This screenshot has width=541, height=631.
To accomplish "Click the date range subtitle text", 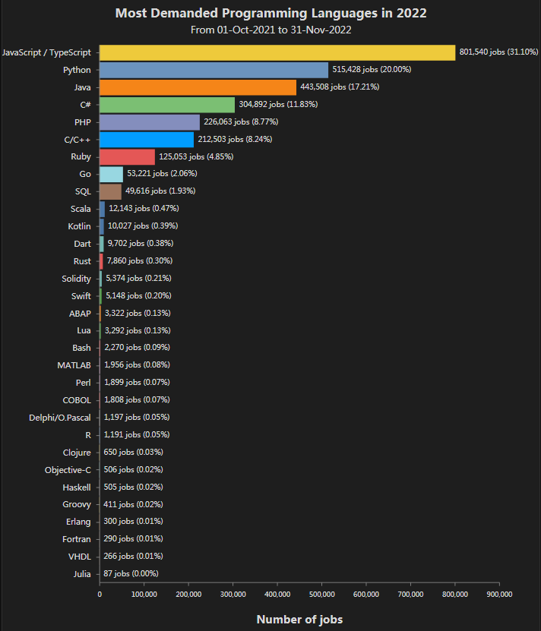I will (270, 30).
